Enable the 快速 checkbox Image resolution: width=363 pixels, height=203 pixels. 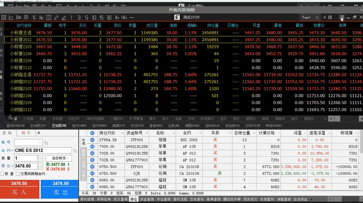2,174
